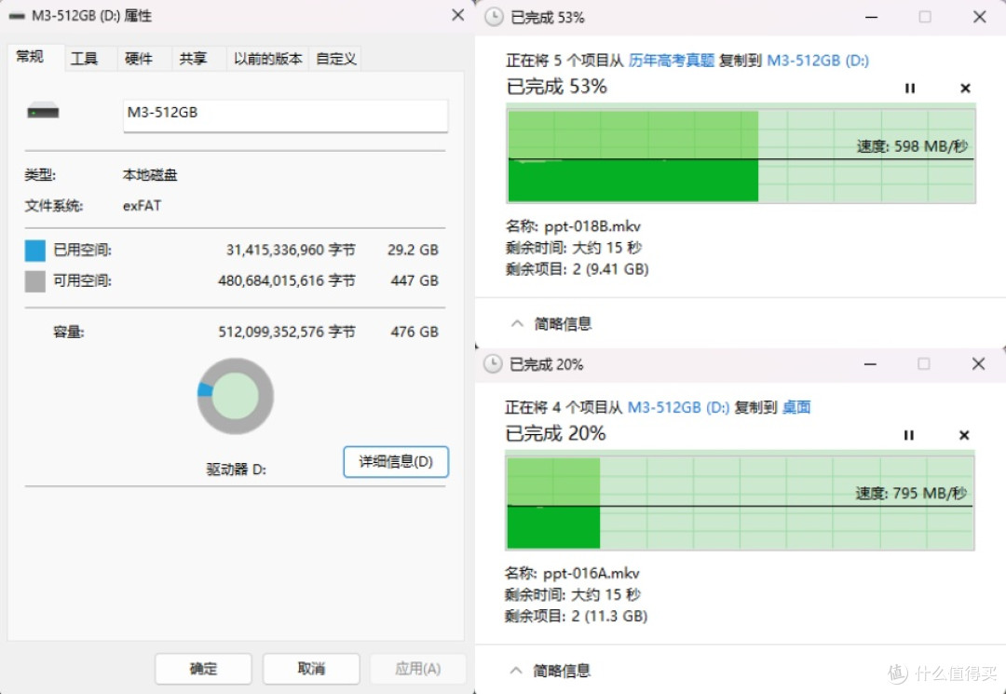The width and height of the screenshot is (1006, 694).
Task: Click the 取消 button
Action: point(311,669)
